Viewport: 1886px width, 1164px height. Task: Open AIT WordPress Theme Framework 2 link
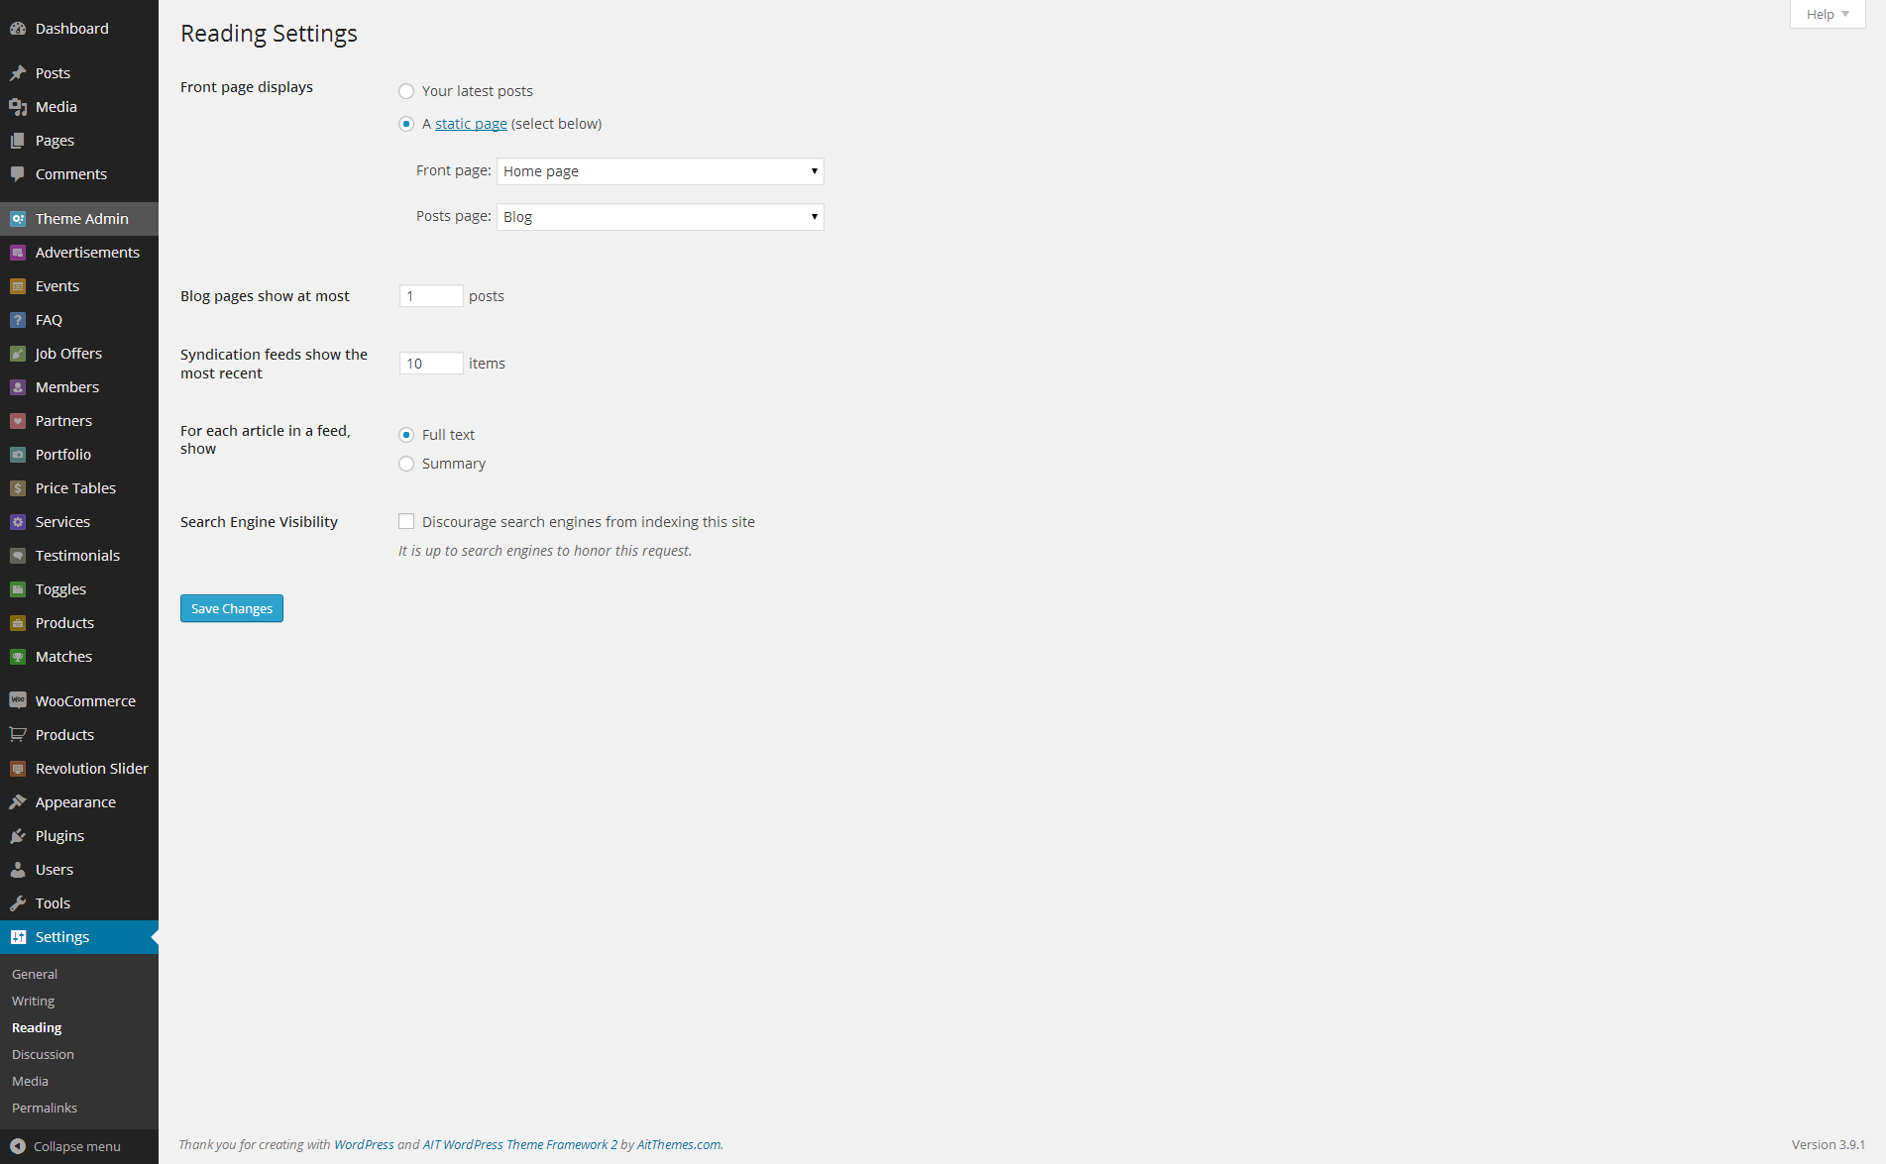click(x=520, y=1144)
